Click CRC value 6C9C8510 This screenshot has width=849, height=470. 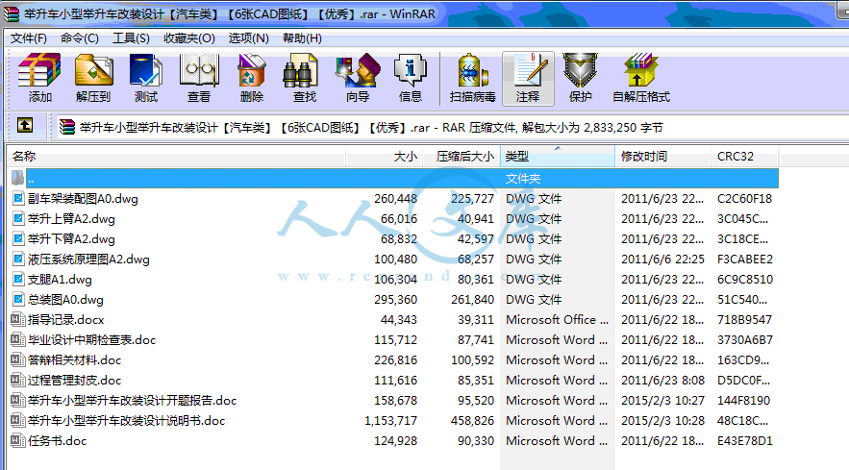[x=745, y=280]
